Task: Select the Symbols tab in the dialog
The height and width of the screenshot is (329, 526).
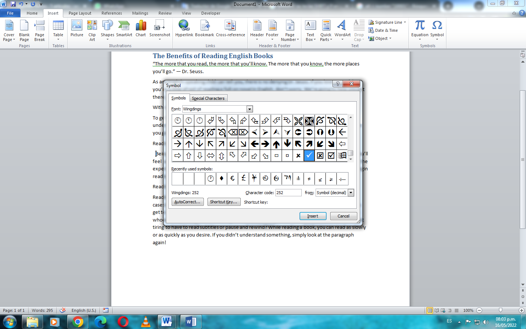Action: pyautogui.click(x=179, y=98)
